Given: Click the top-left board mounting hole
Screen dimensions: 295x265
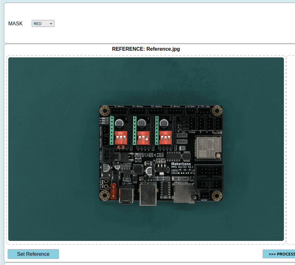Looking at the screenshot, I should point(104,111).
